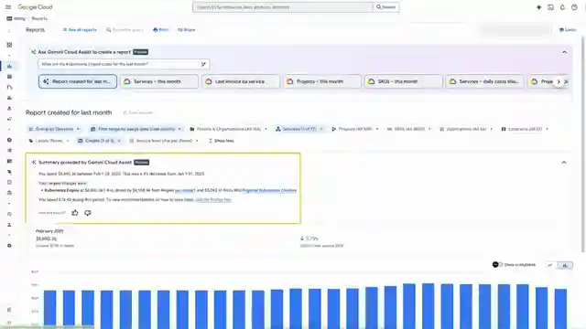Click the first bar in cost chart
The width and height of the screenshot is (586, 329).
tap(49, 310)
